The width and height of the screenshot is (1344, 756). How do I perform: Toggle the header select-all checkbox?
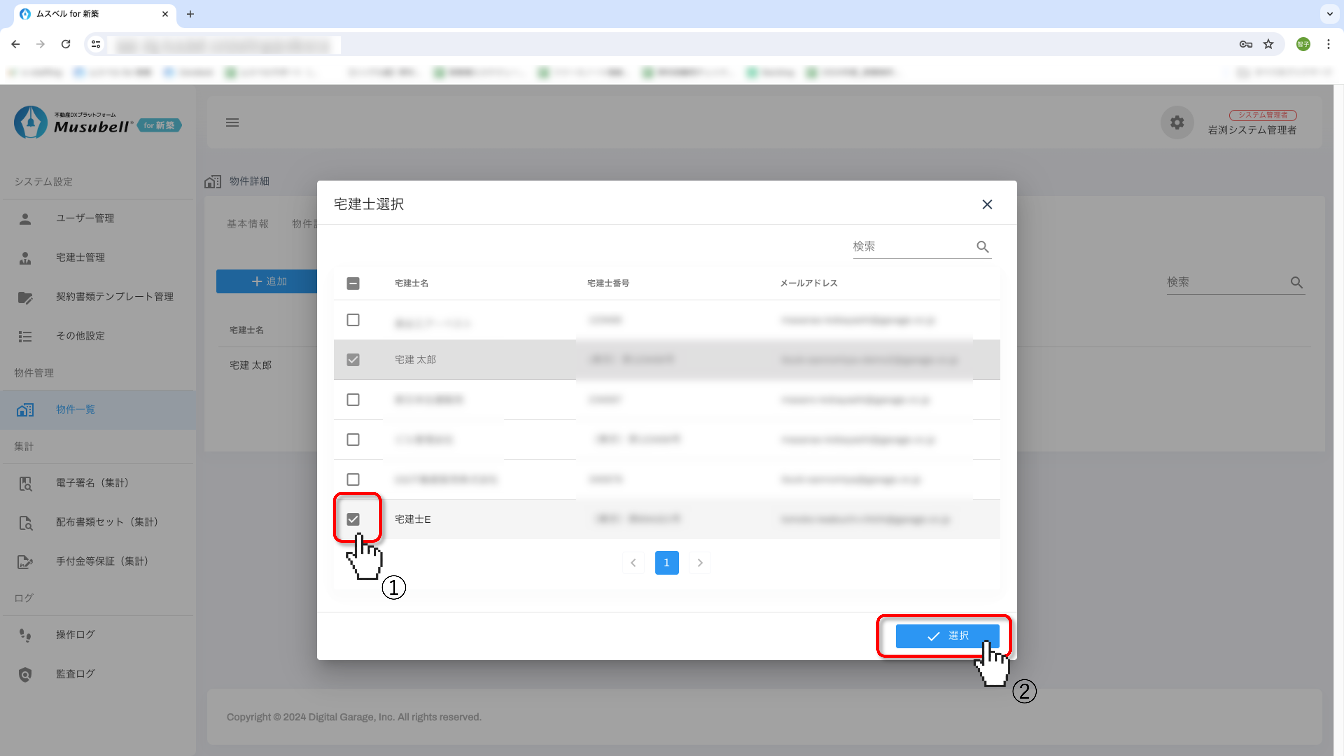coord(353,283)
